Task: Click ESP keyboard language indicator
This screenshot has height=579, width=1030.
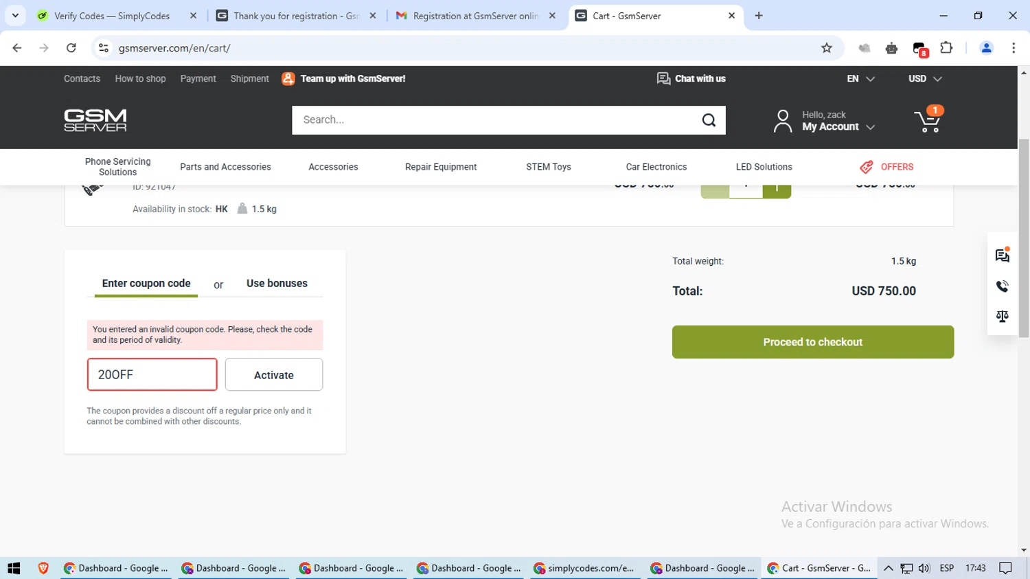Action: (x=947, y=568)
